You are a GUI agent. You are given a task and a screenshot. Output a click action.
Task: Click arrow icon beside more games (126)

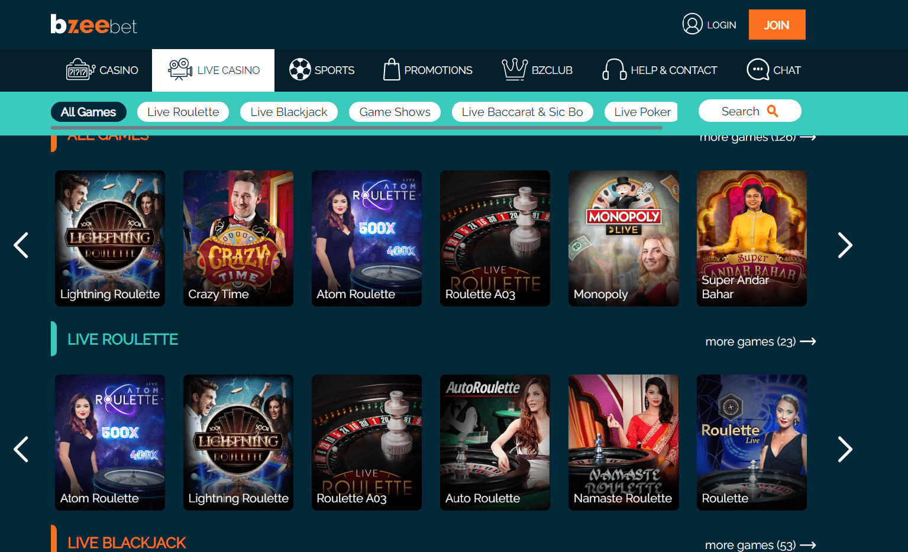click(808, 137)
